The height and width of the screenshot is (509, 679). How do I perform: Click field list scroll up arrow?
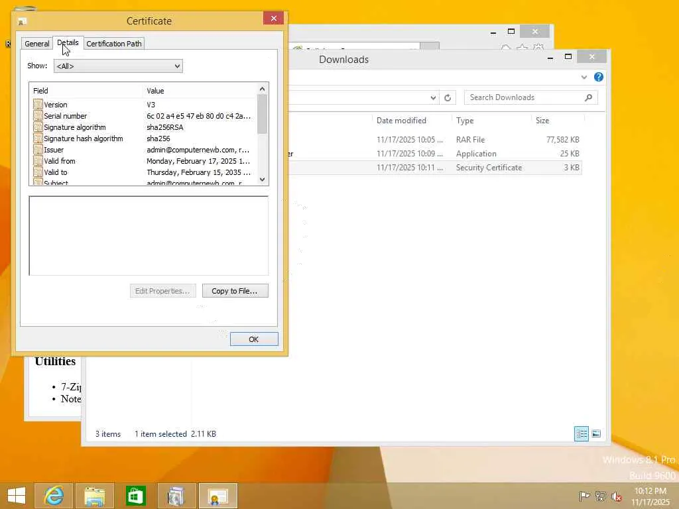262,89
